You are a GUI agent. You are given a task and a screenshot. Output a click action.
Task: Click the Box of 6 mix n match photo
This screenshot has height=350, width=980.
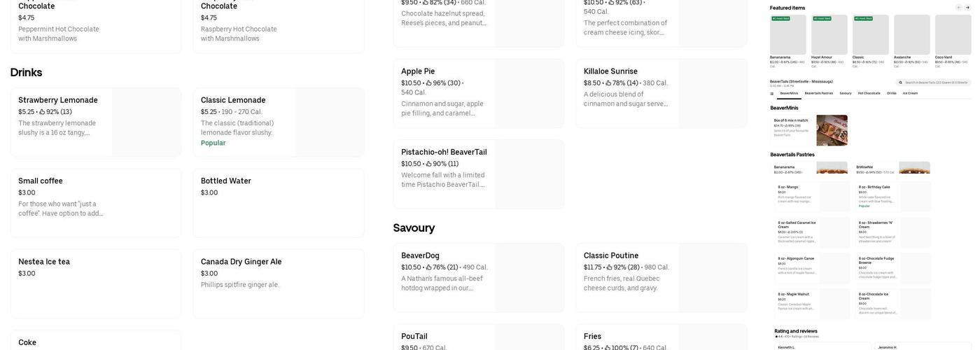coord(832,130)
